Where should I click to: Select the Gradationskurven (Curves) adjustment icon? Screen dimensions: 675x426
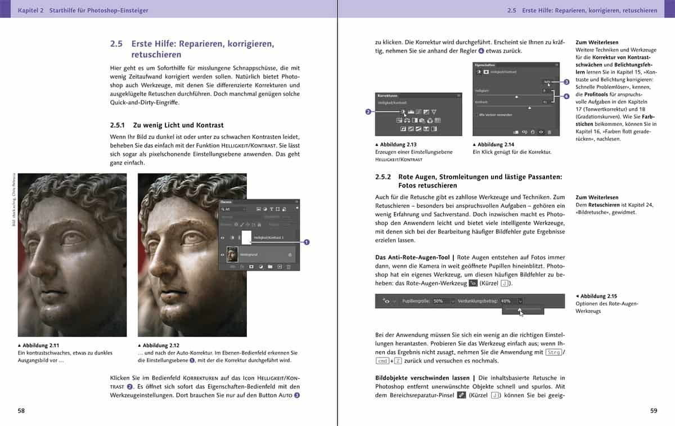(x=418, y=111)
